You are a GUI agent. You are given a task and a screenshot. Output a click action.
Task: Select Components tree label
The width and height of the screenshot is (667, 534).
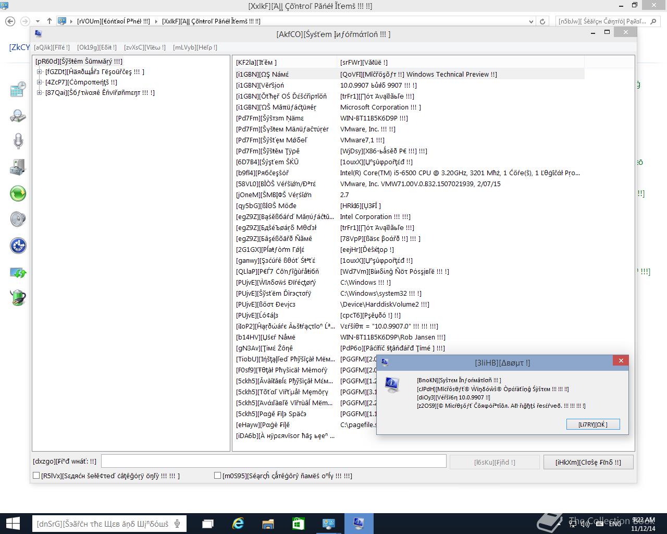pos(81,82)
